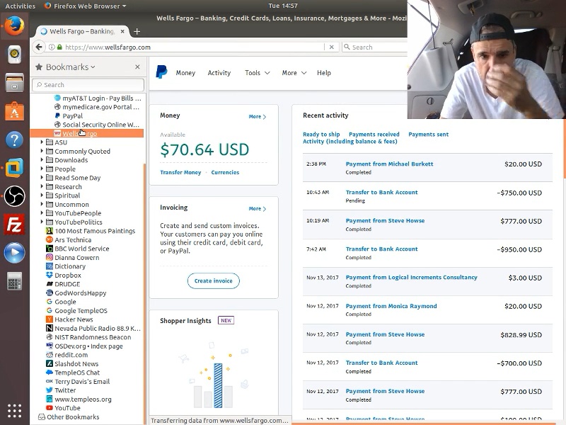This screenshot has width=566, height=425.
Task: Open the PayPal bookmark entry
Action: click(69, 115)
